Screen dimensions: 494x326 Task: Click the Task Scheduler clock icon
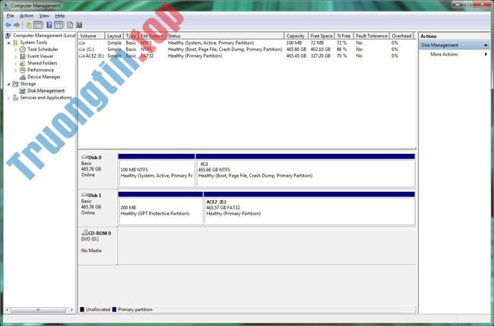click(x=23, y=49)
